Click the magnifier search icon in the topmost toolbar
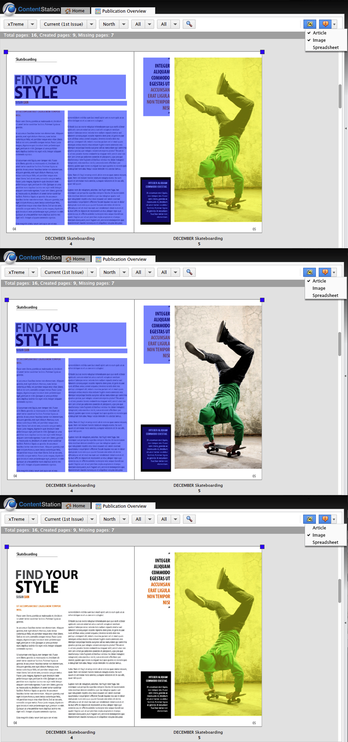This screenshot has height=742, width=348. pyautogui.click(x=189, y=24)
